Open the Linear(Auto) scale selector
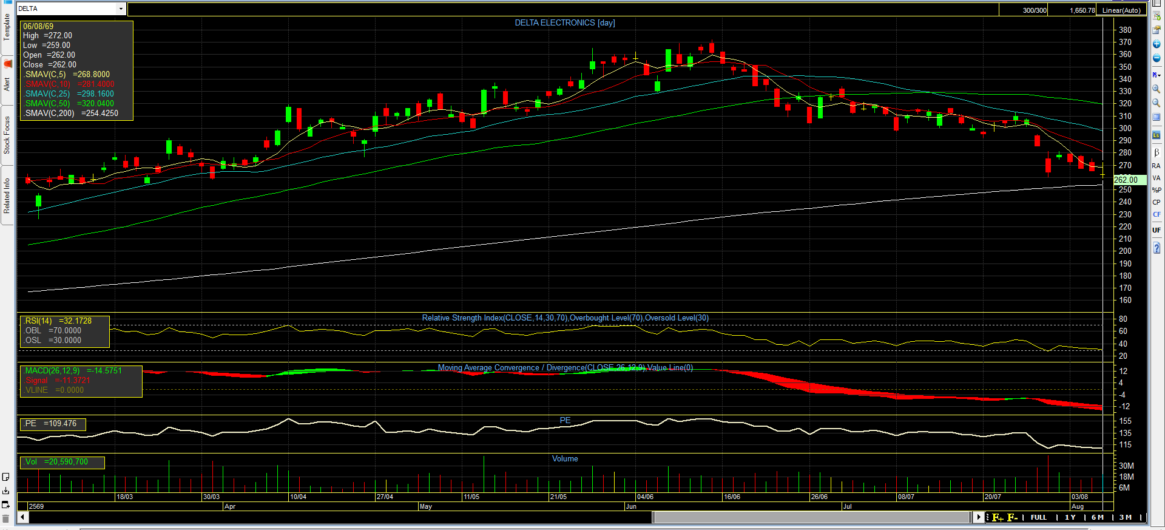Viewport: 1165px width, 530px height. [x=1121, y=10]
